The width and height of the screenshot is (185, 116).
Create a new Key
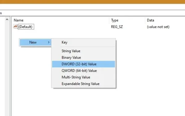pyautogui.click(x=84, y=42)
